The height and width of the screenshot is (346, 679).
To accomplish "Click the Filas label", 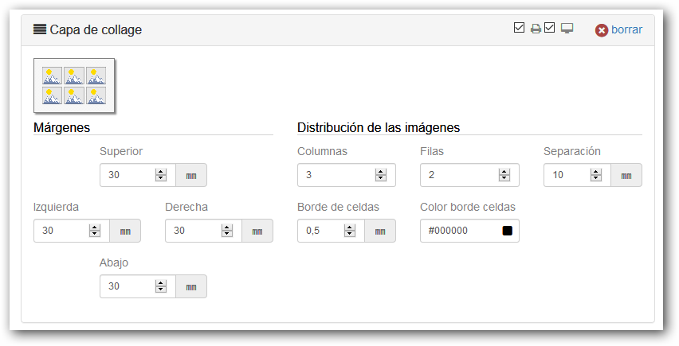I will pos(432,152).
